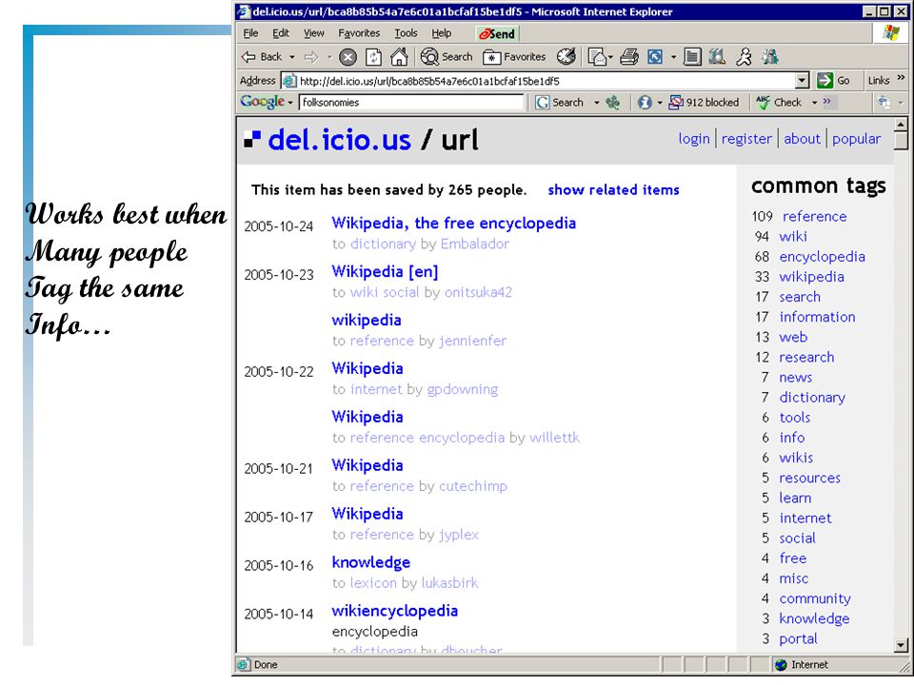Click show related items link
914x685 pixels.
pos(613,190)
